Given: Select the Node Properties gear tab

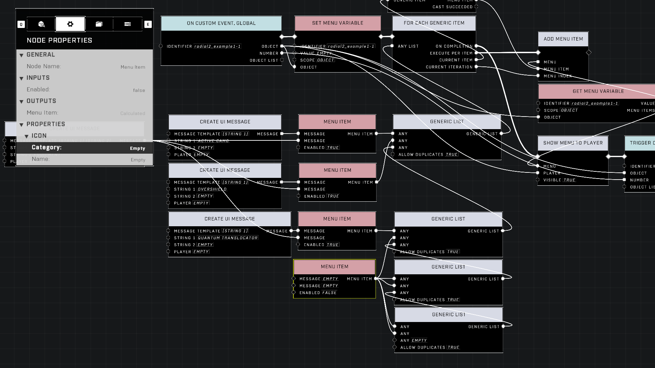Looking at the screenshot, I should click(x=70, y=24).
